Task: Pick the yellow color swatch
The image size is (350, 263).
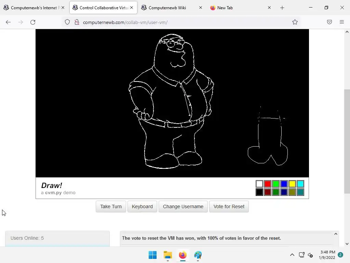Action: point(292,184)
